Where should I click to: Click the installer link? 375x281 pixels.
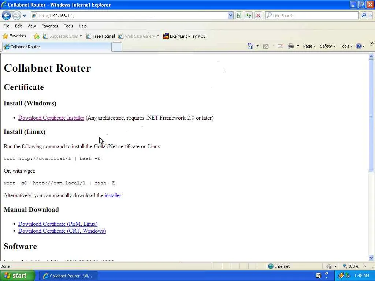pyautogui.click(x=113, y=195)
